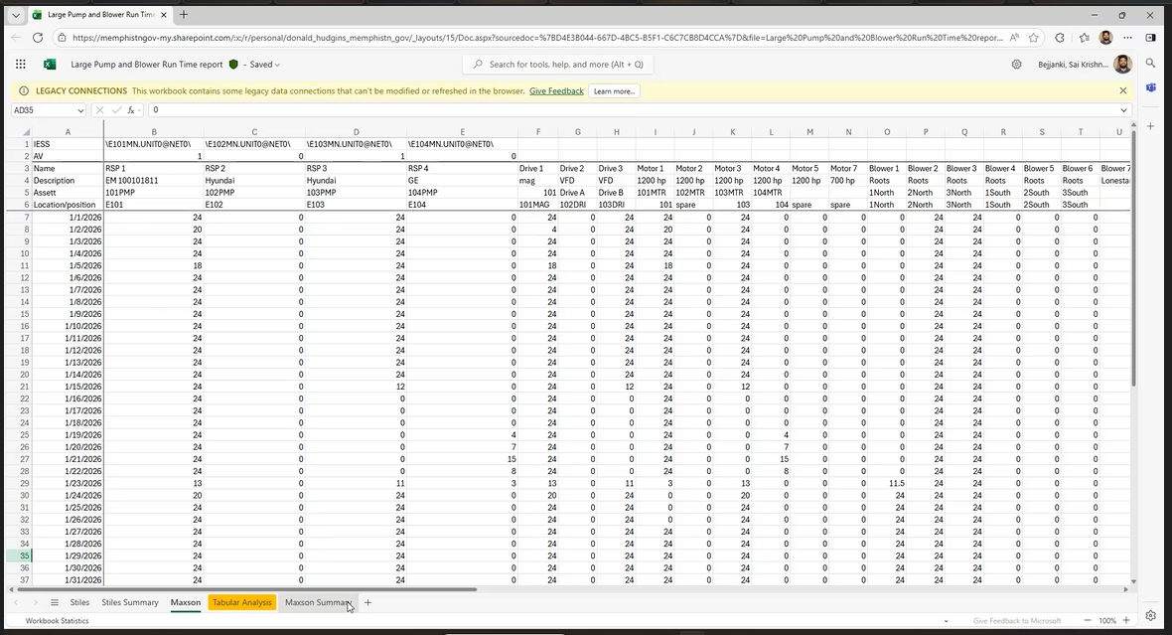The height and width of the screenshot is (635, 1172).
Task: Open Excel settings gear icon
Action: (x=1016, y=65)
